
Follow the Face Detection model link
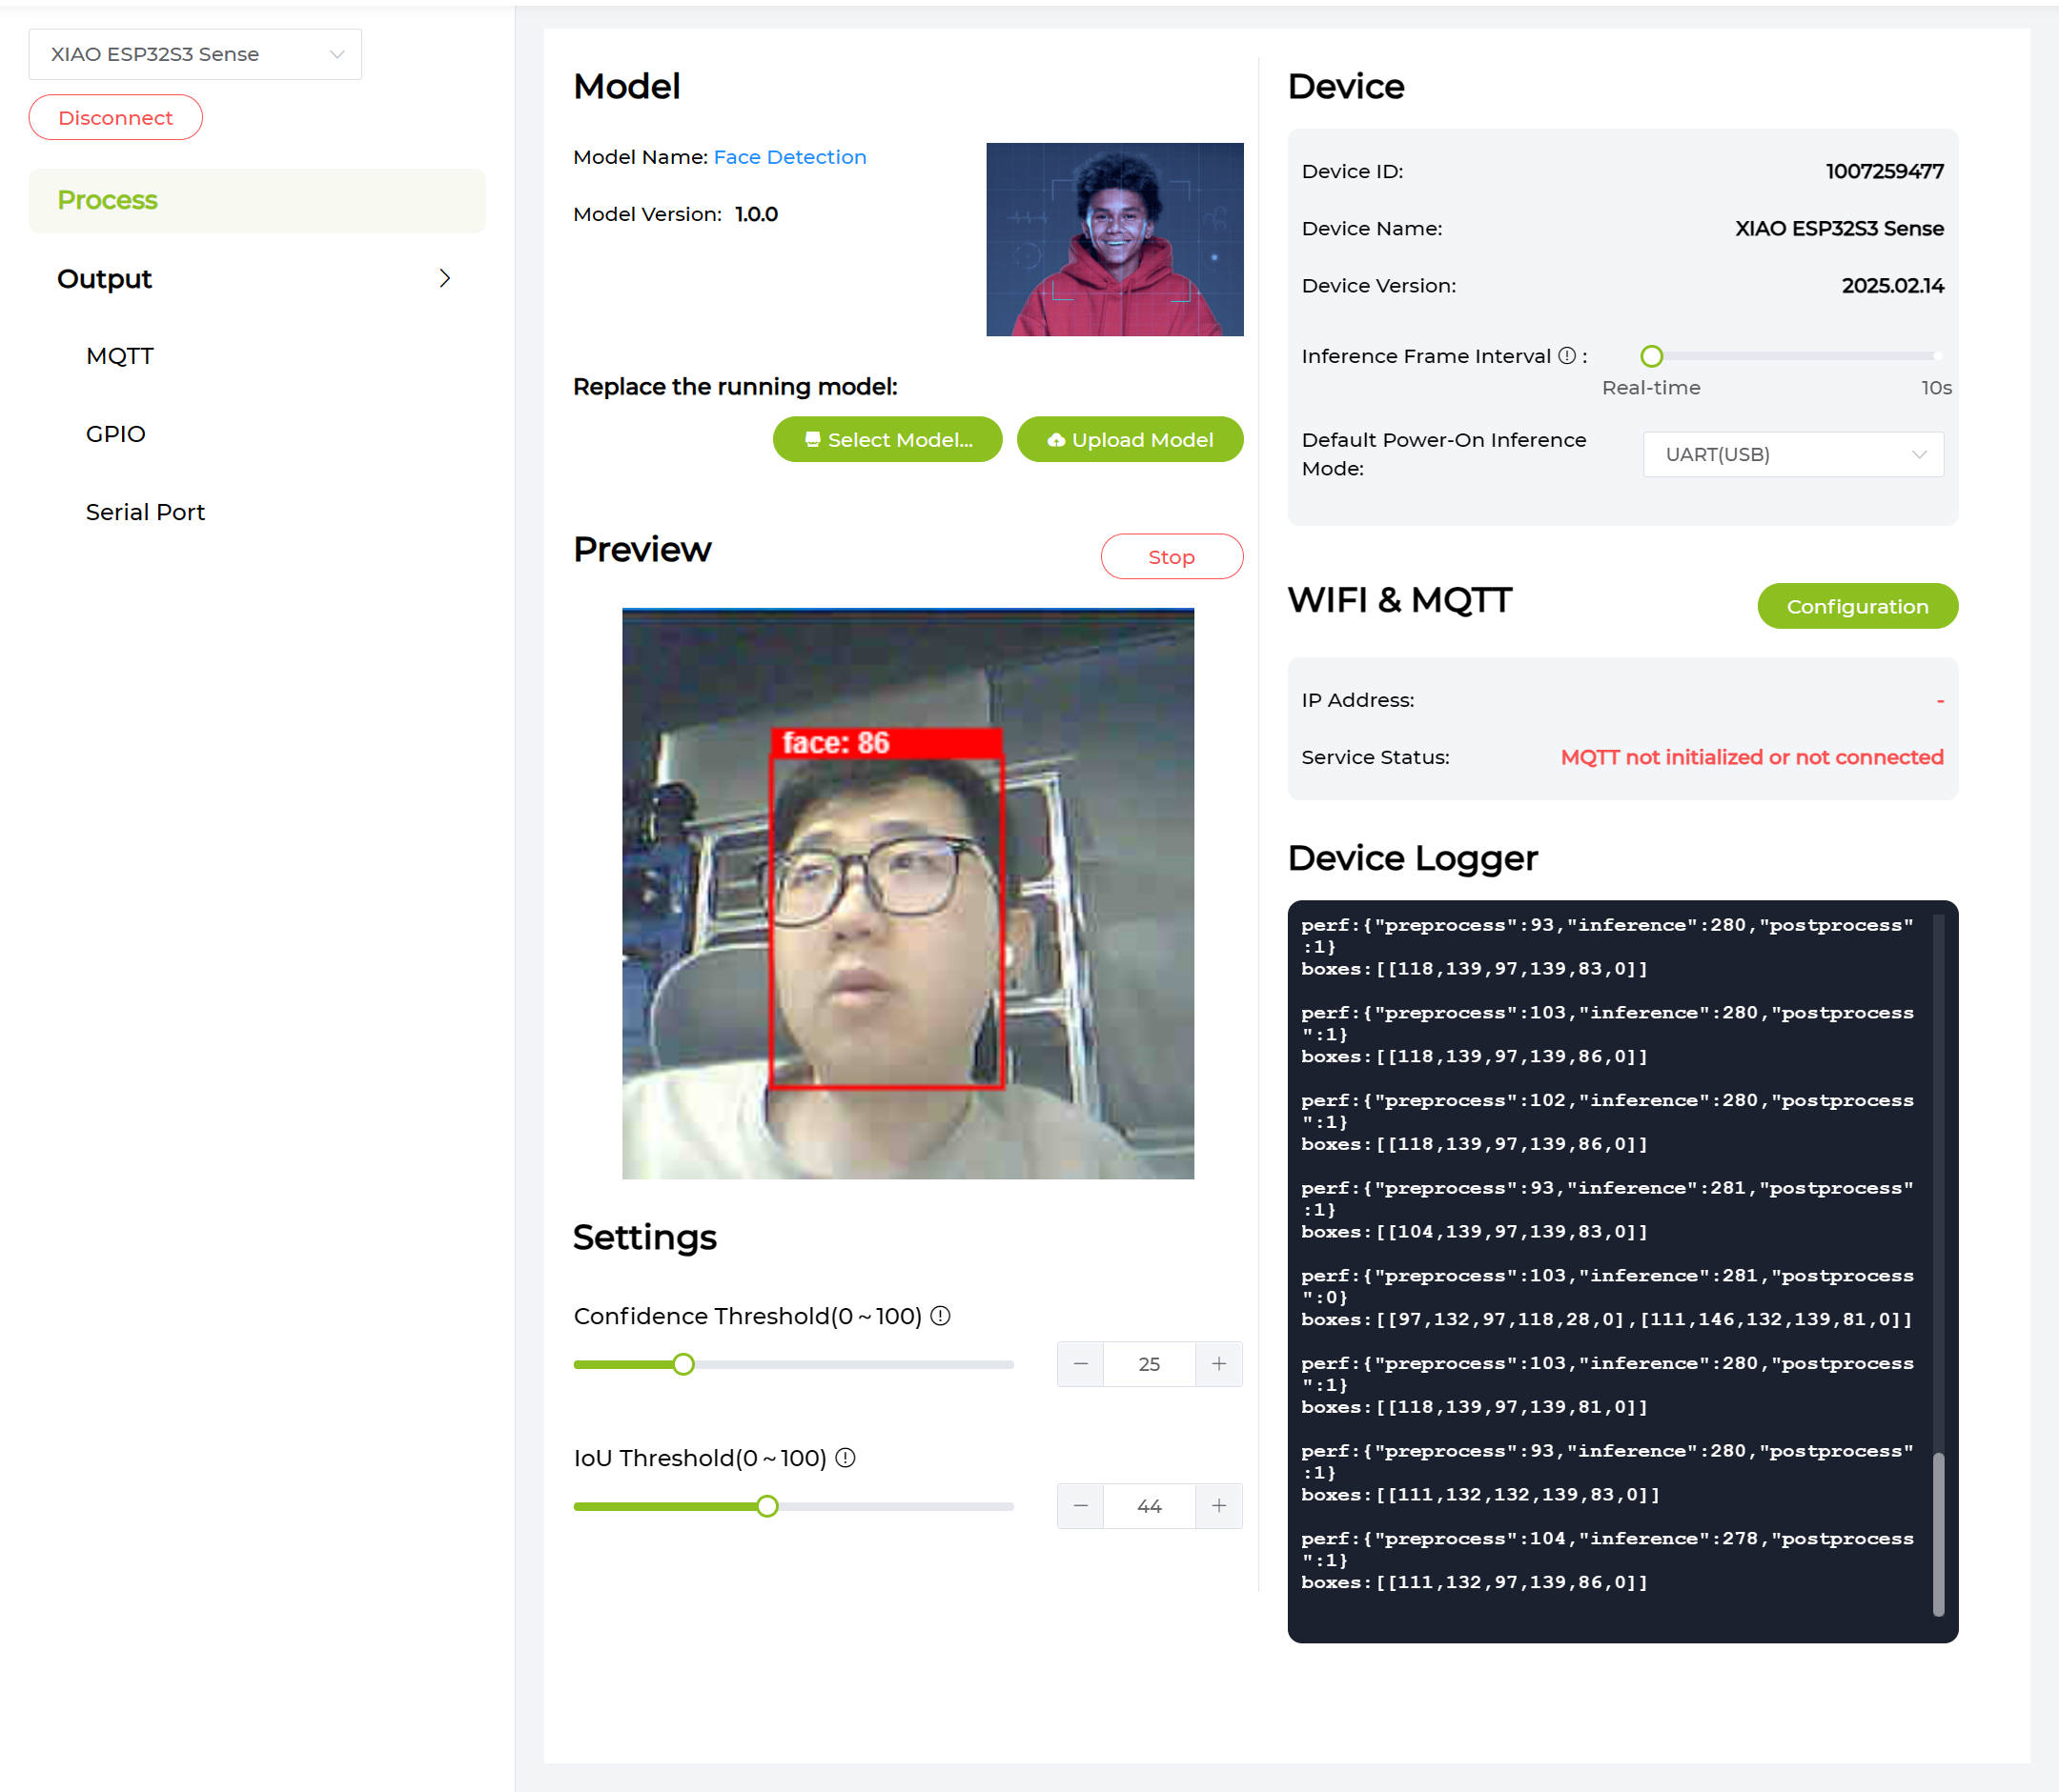(789, 157)
